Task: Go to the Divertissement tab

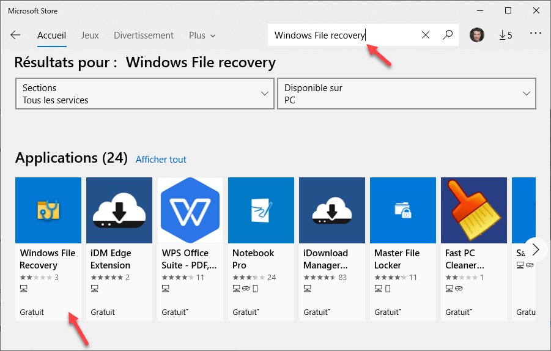Action: [144, 35]
